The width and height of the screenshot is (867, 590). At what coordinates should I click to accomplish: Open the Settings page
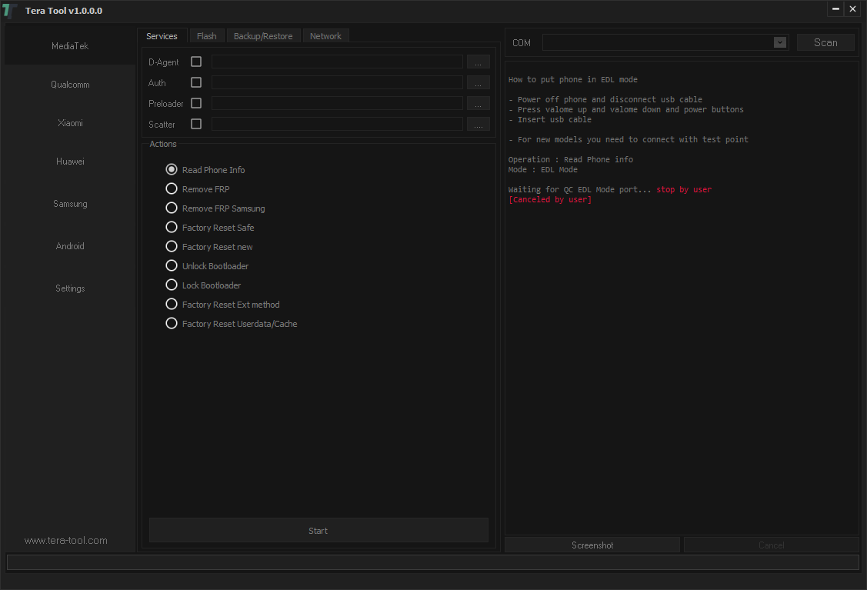click(x=69, y=288)
